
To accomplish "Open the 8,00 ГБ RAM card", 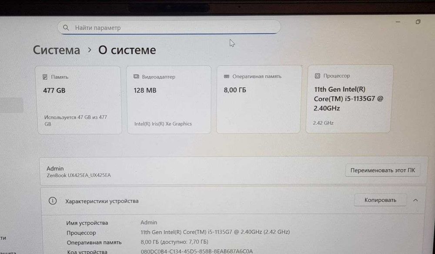I will click(x=259, y=99).
